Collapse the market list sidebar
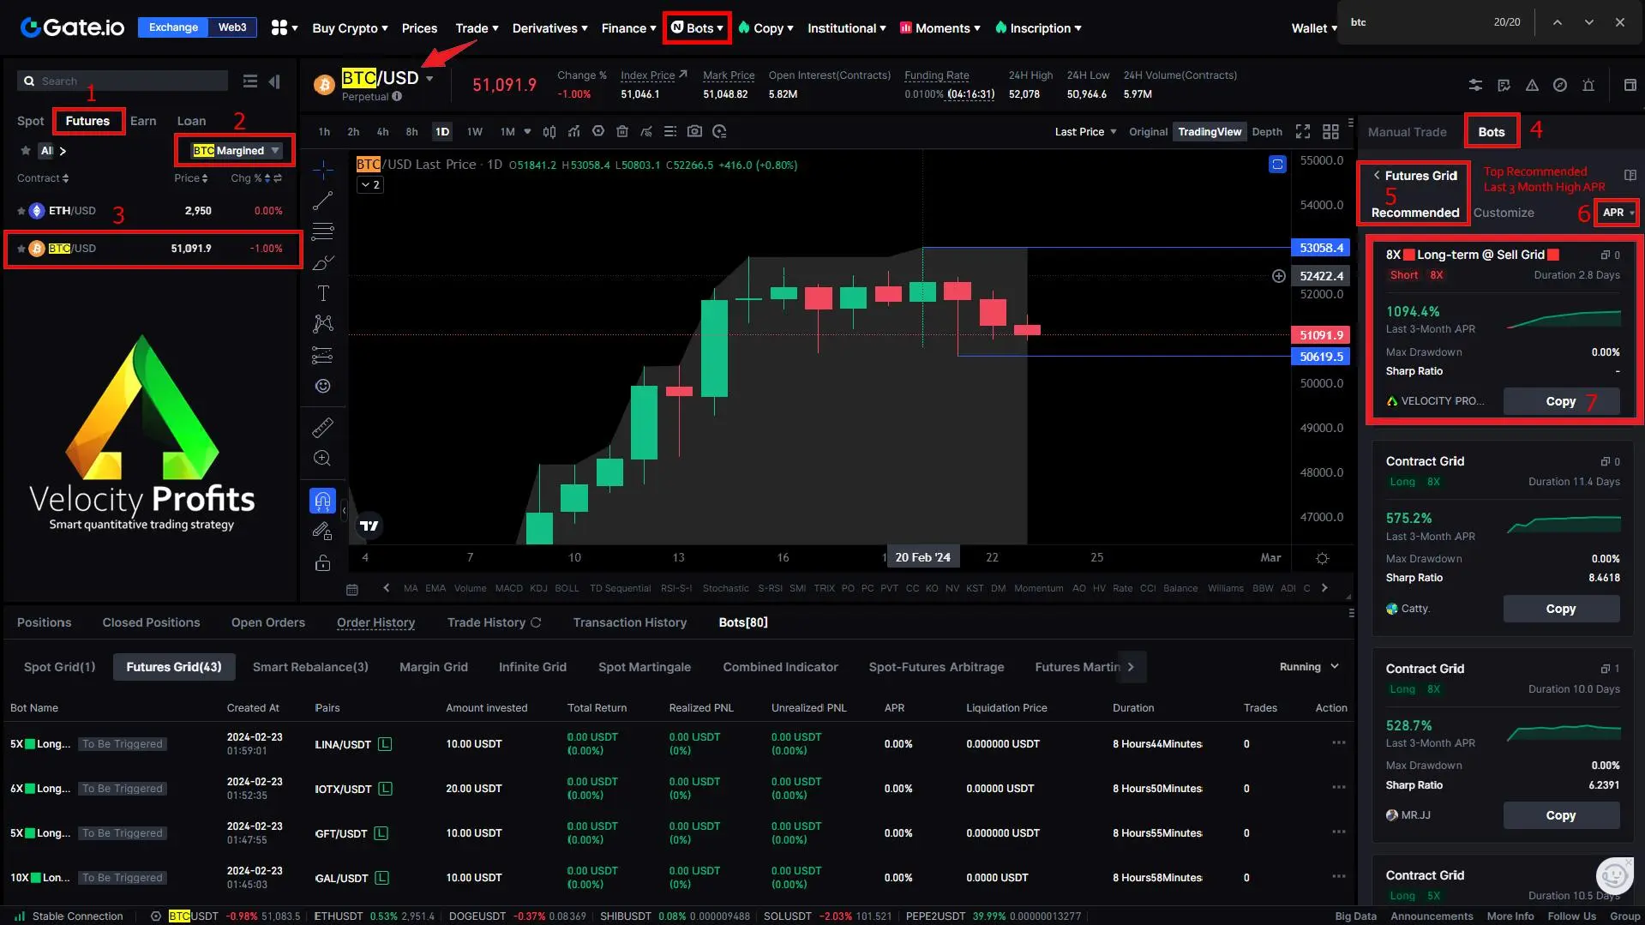 274,81
